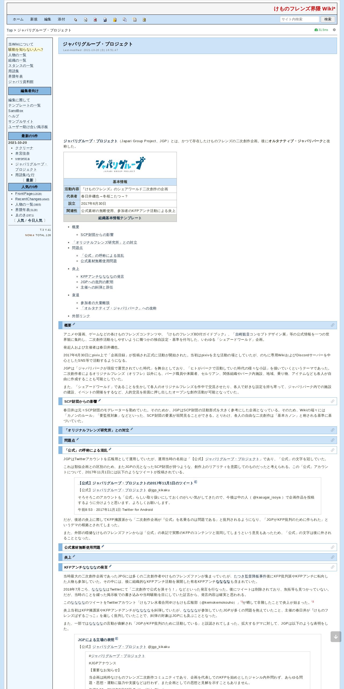Open the 新規 menu item
The image size is (344, 689).
click(x=34, y=19)
